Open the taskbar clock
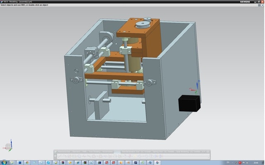Image resolution: width=265 pixels, height=165 pixels. coord(256,163)
